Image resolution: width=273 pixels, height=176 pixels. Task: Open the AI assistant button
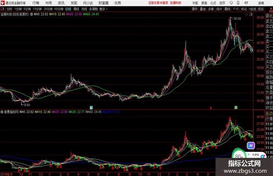[251, 145]
